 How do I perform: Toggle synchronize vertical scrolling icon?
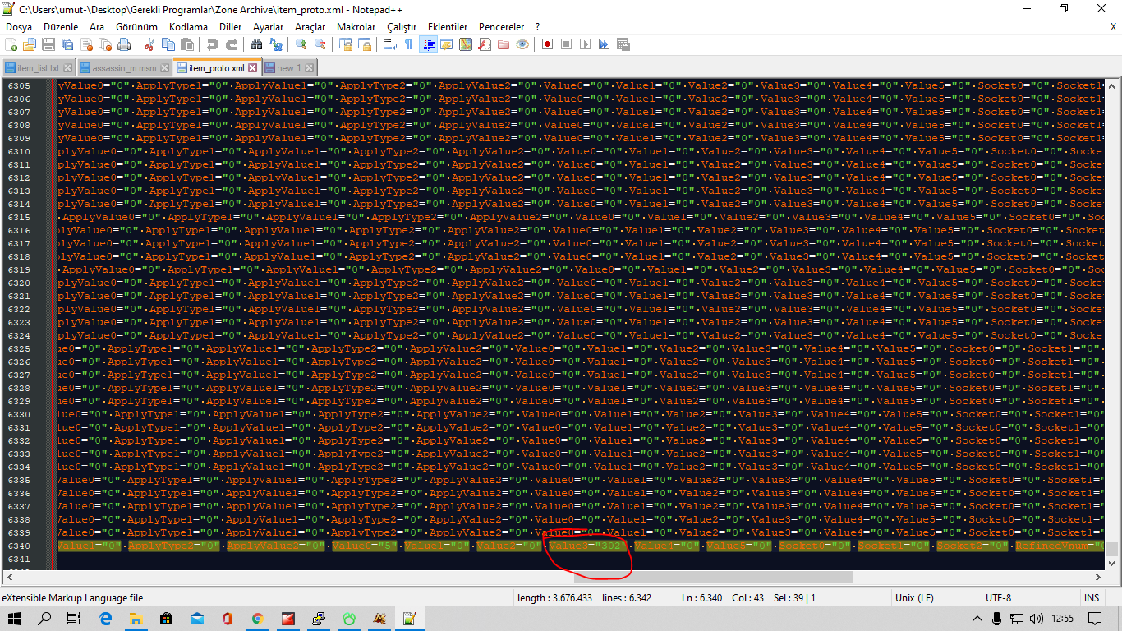tap(346, 44)
